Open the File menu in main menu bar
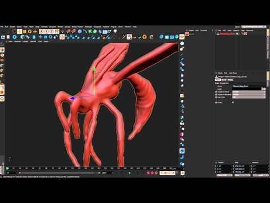This screenshot has width=270, height=203. 2,27
